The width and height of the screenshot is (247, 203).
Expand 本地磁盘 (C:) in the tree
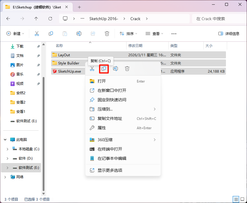coord(7,149)
